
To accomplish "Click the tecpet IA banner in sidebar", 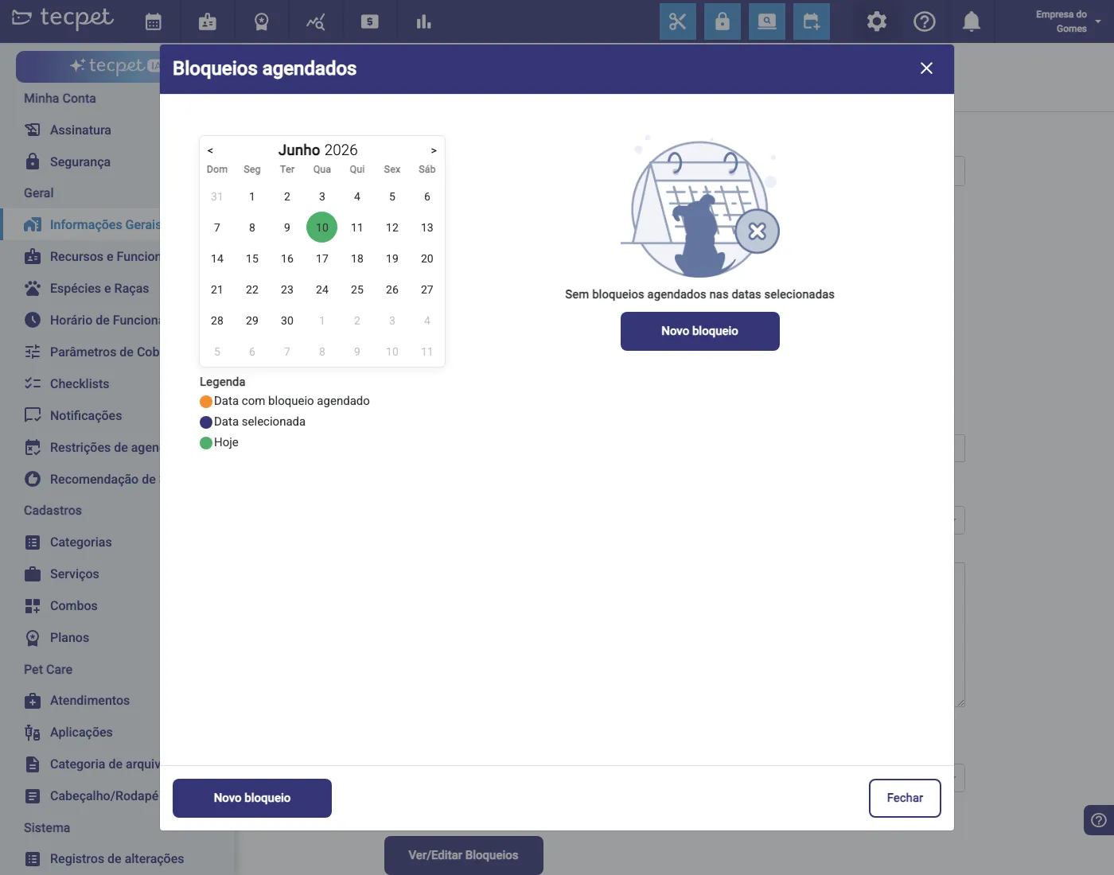I will point(88,67).
